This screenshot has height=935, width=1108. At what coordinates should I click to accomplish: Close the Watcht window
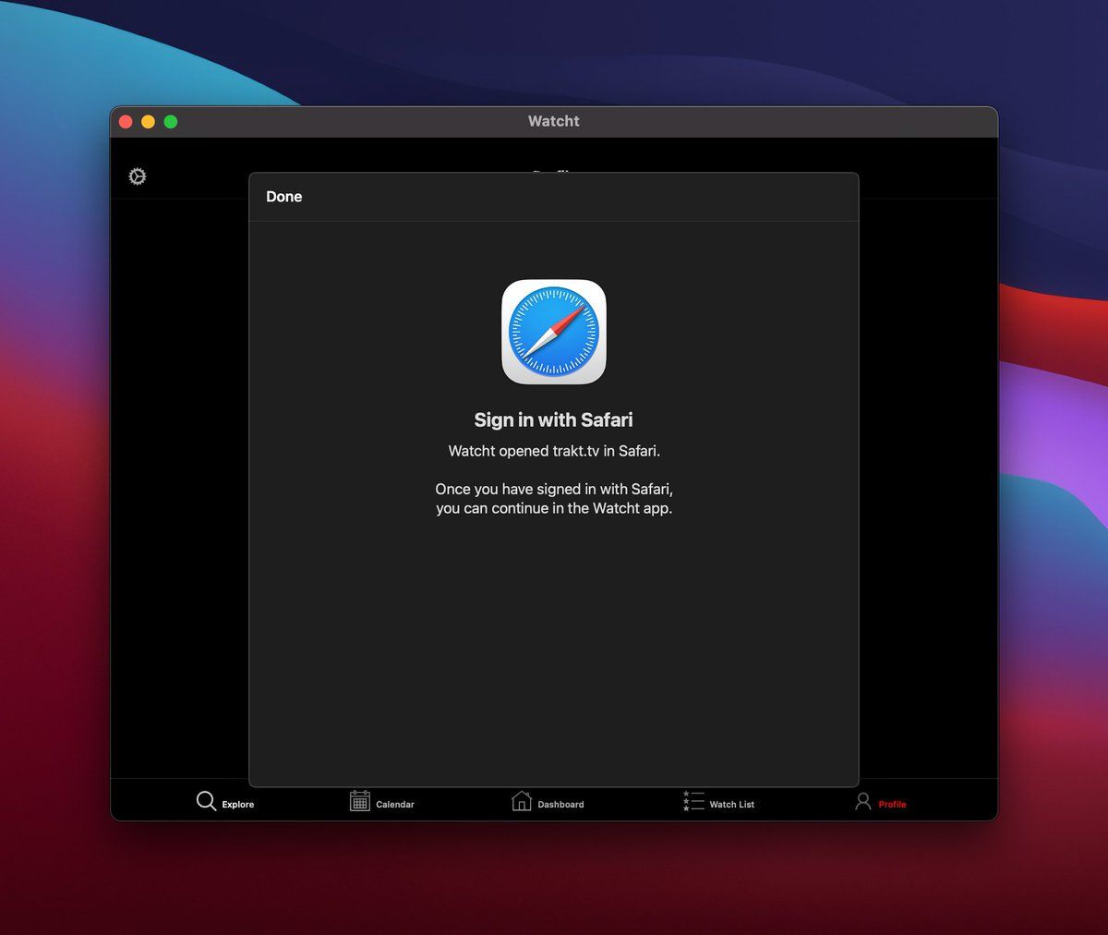tap(126, 122)
